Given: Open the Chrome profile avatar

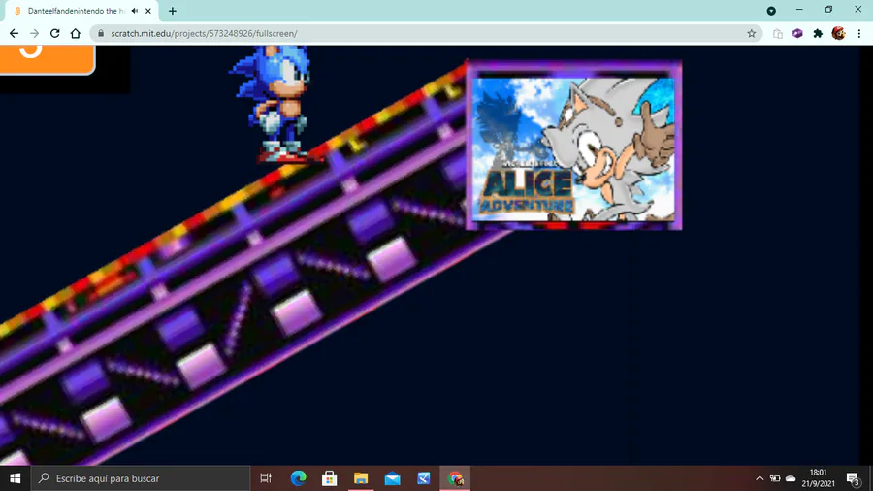Looking at the screenshot, I should 838,33.
